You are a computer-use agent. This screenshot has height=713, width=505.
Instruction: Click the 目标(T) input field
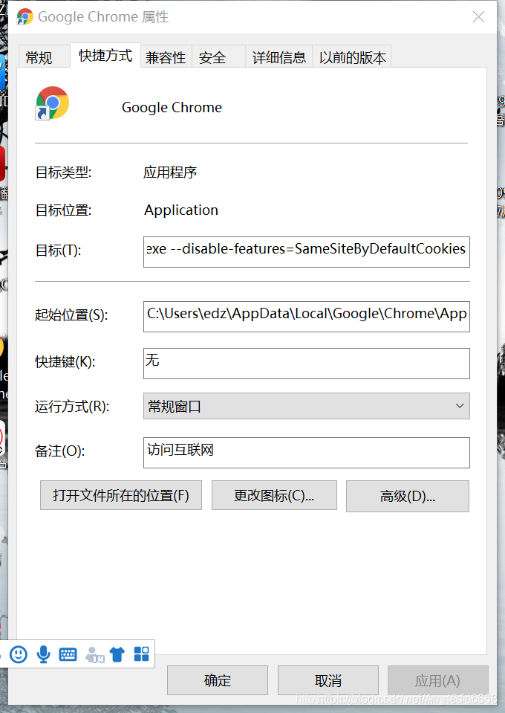pyautogui.click(x=307, y=252)
